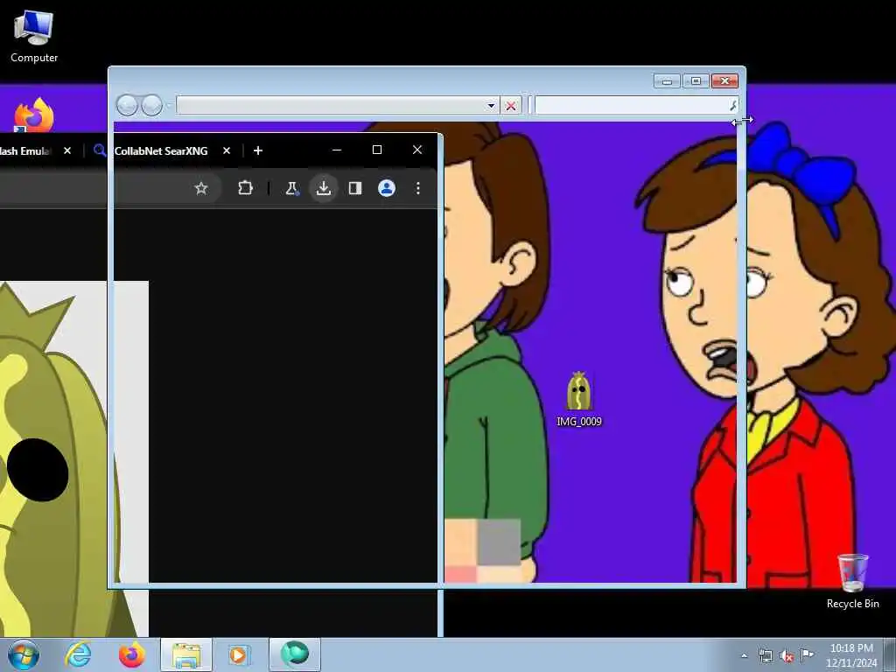Open the Firefox desktop shortcut
Viewport: 896px width, 672px height.
pos(34,115)
